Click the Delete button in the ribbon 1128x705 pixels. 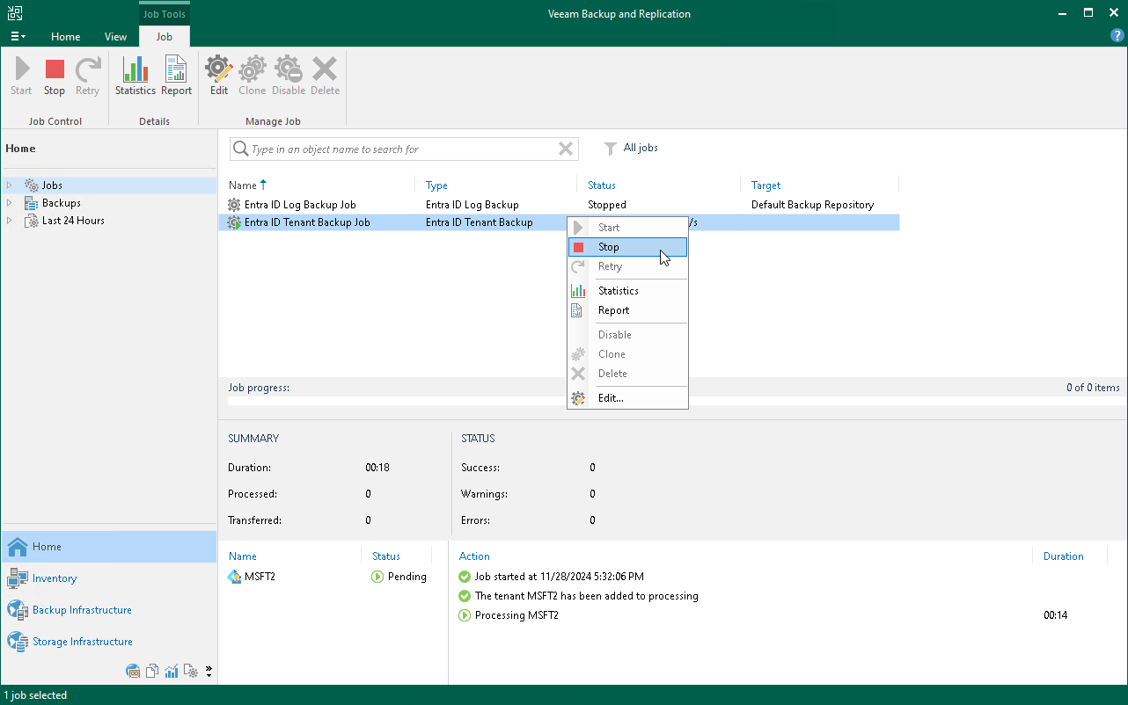point(325,76)
